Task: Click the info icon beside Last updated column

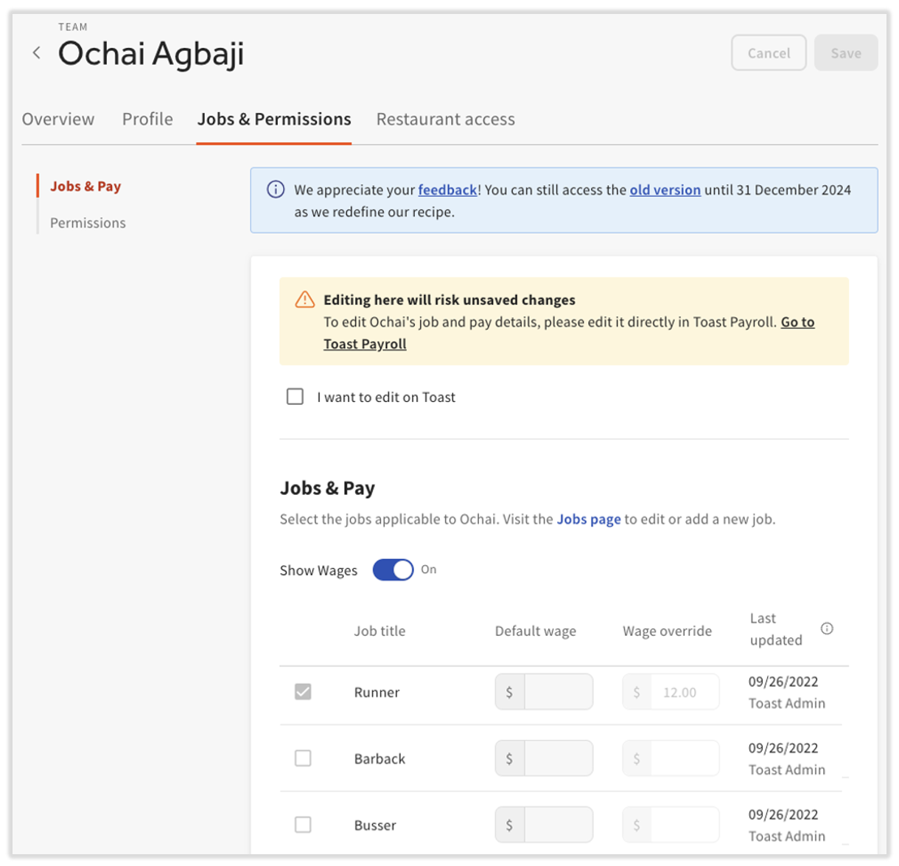Action: point(827,628)
